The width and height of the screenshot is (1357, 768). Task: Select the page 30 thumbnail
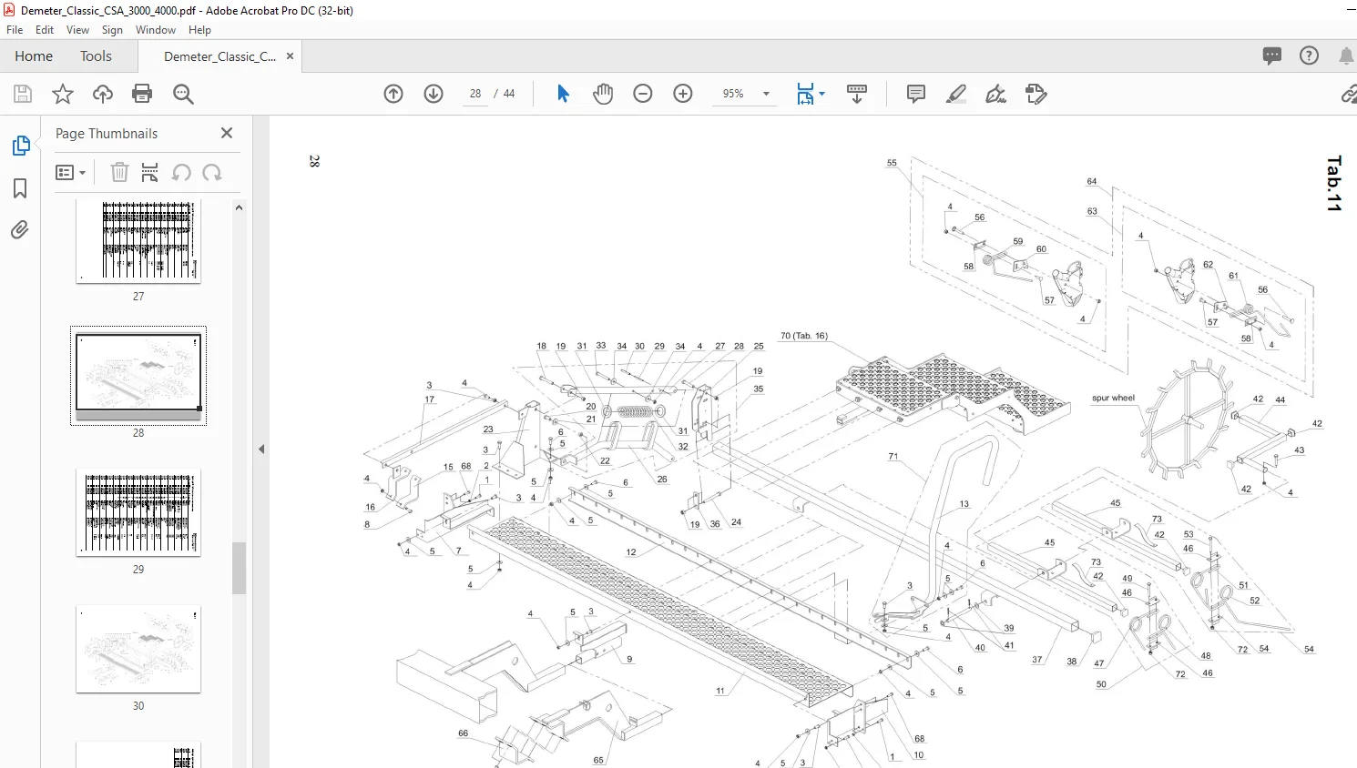(x=138, y=649)
